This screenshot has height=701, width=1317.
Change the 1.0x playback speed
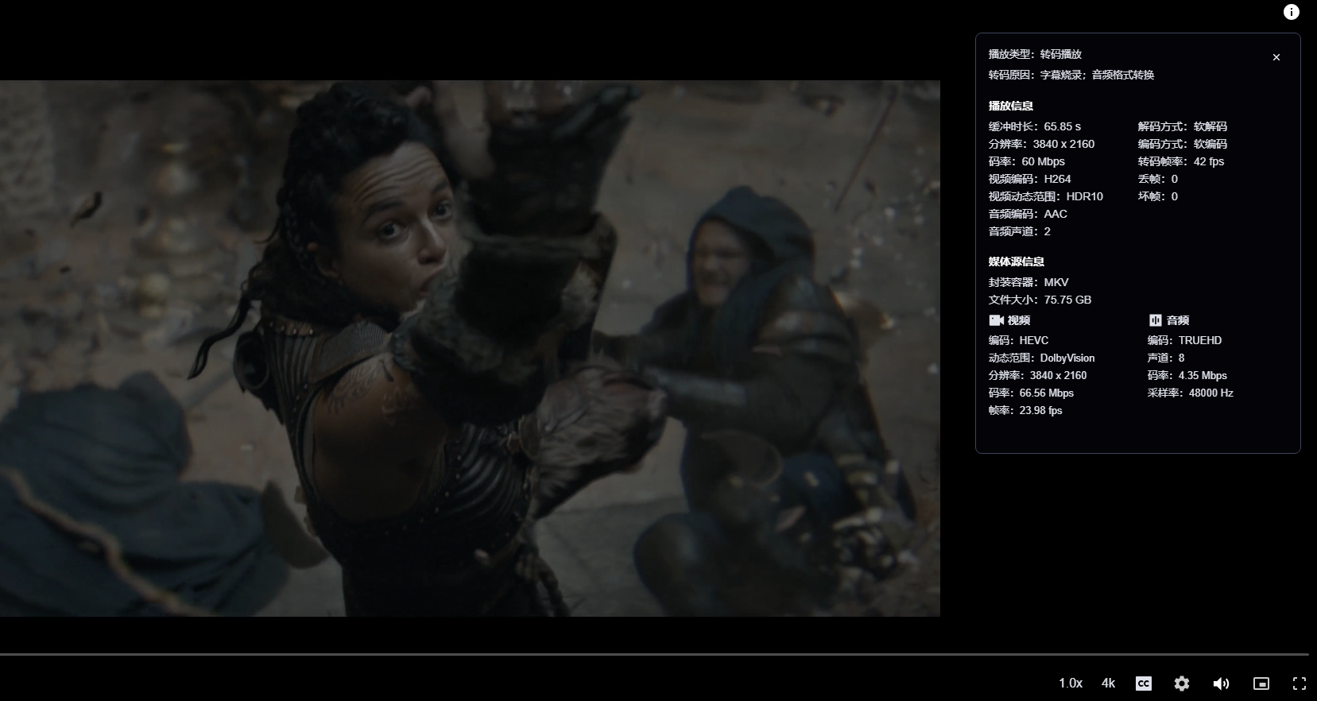click(x=1071, y=684)
